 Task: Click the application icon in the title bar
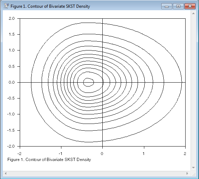pos(6,6)
